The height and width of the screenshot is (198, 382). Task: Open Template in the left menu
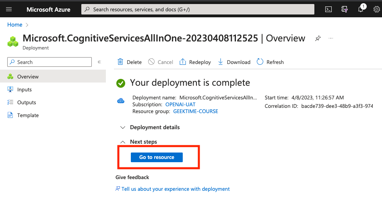pyautogui.click(x=28, y=115)
